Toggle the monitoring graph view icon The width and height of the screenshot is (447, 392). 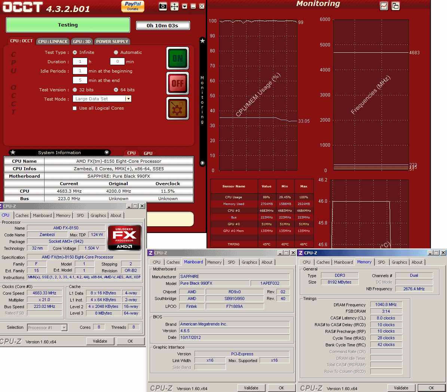click(384, 6)
